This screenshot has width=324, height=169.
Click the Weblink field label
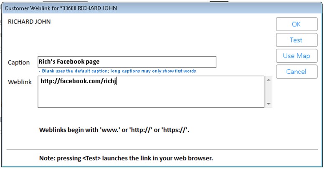20,82
